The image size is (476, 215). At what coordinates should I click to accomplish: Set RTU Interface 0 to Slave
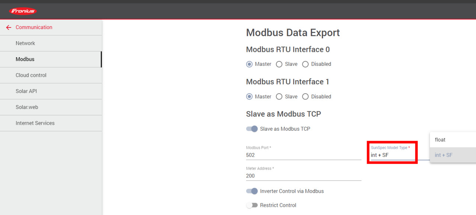279,64
